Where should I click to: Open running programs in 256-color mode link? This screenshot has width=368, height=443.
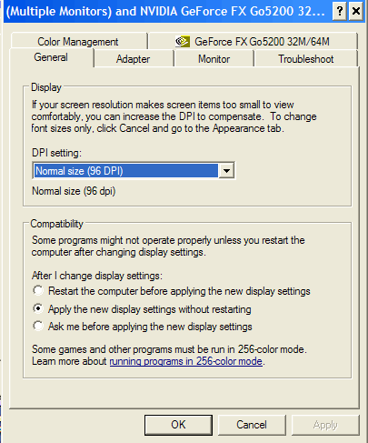click(x=185, y=361)
